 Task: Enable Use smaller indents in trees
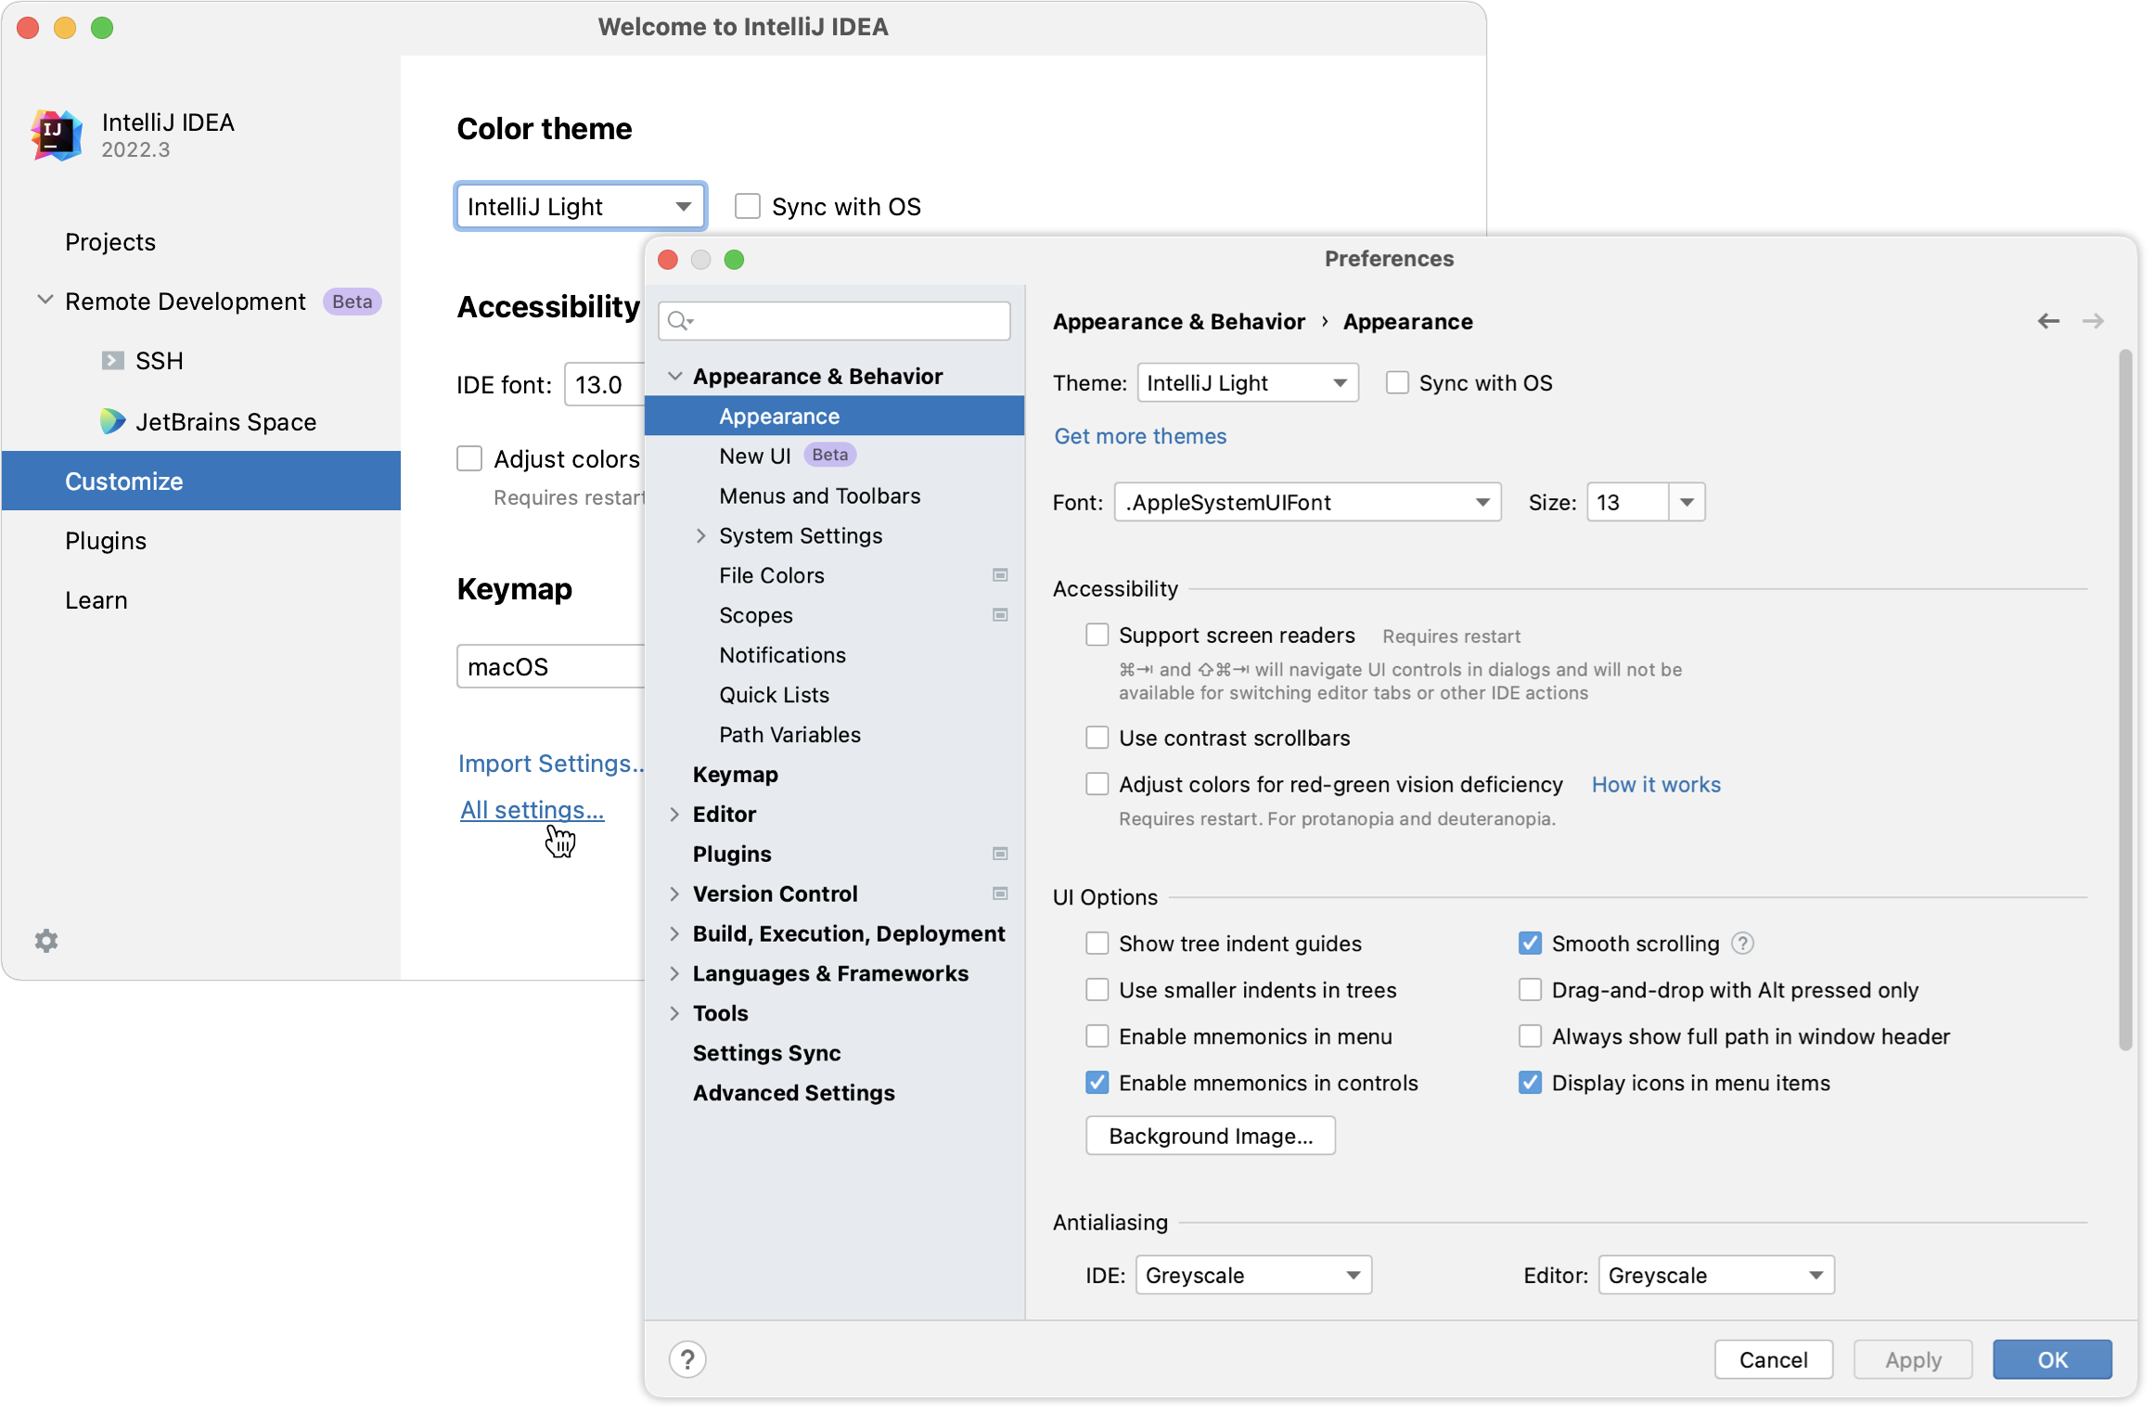coord(1097,990)
